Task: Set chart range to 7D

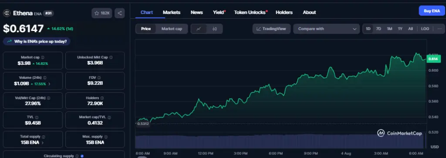Action: point(378,29)
